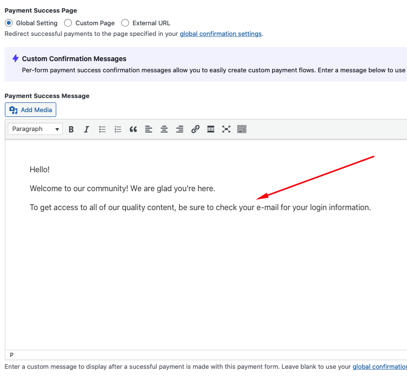Select External URL radio option
Viewport: 407px width, 378px height.
pos(125,23)
